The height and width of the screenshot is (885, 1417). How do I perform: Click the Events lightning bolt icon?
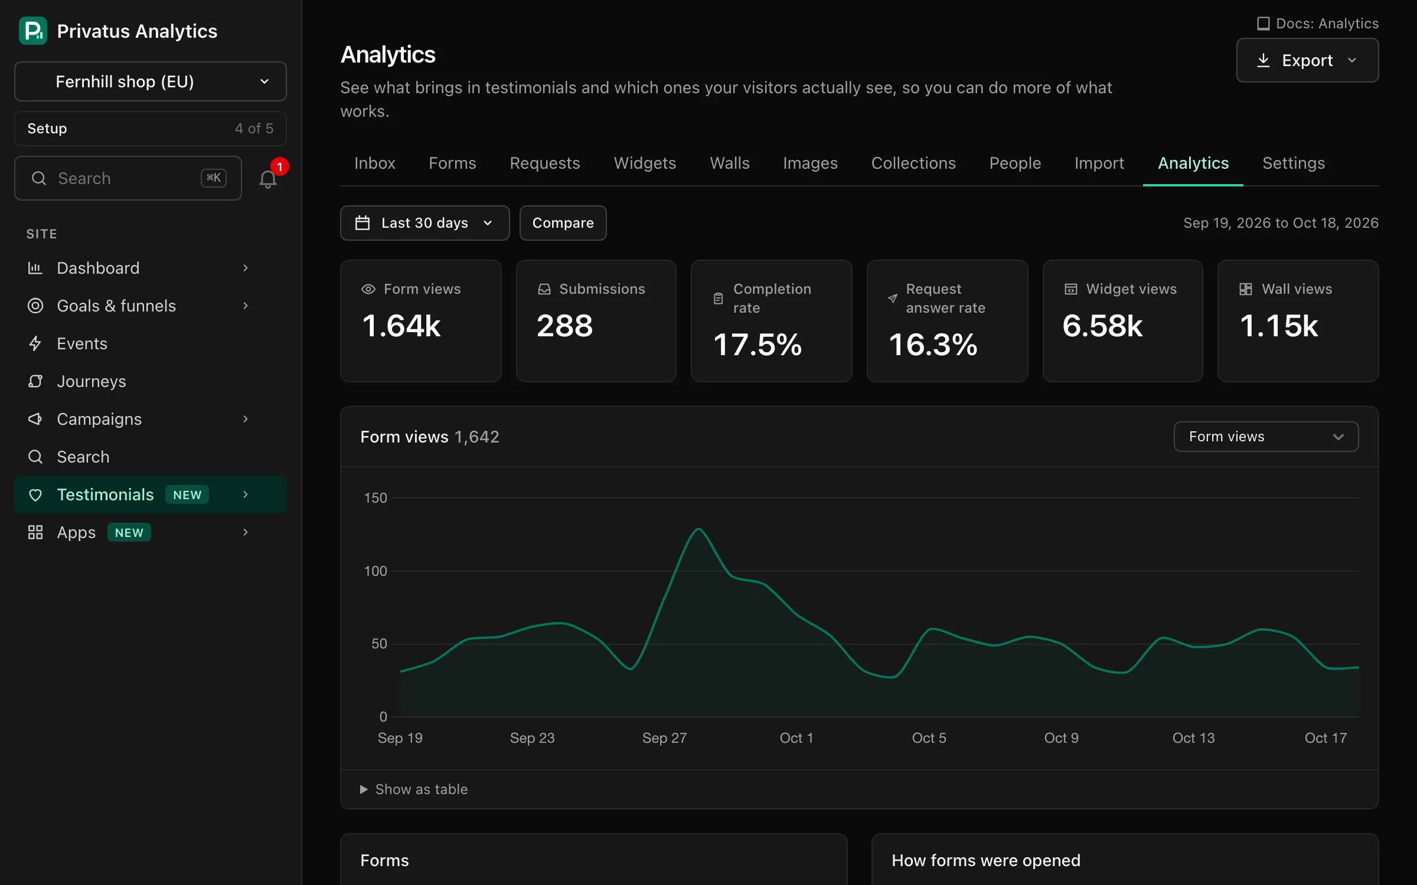pos(35,343)
